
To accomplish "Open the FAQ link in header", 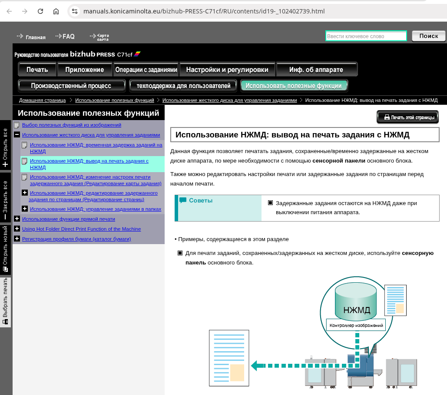I will point(65,36).
